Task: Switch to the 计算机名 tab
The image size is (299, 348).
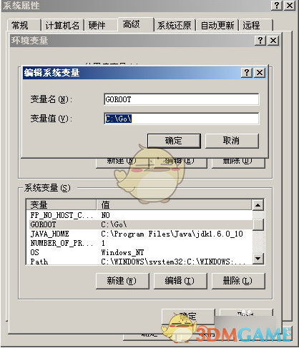Action: click(62, 25)
